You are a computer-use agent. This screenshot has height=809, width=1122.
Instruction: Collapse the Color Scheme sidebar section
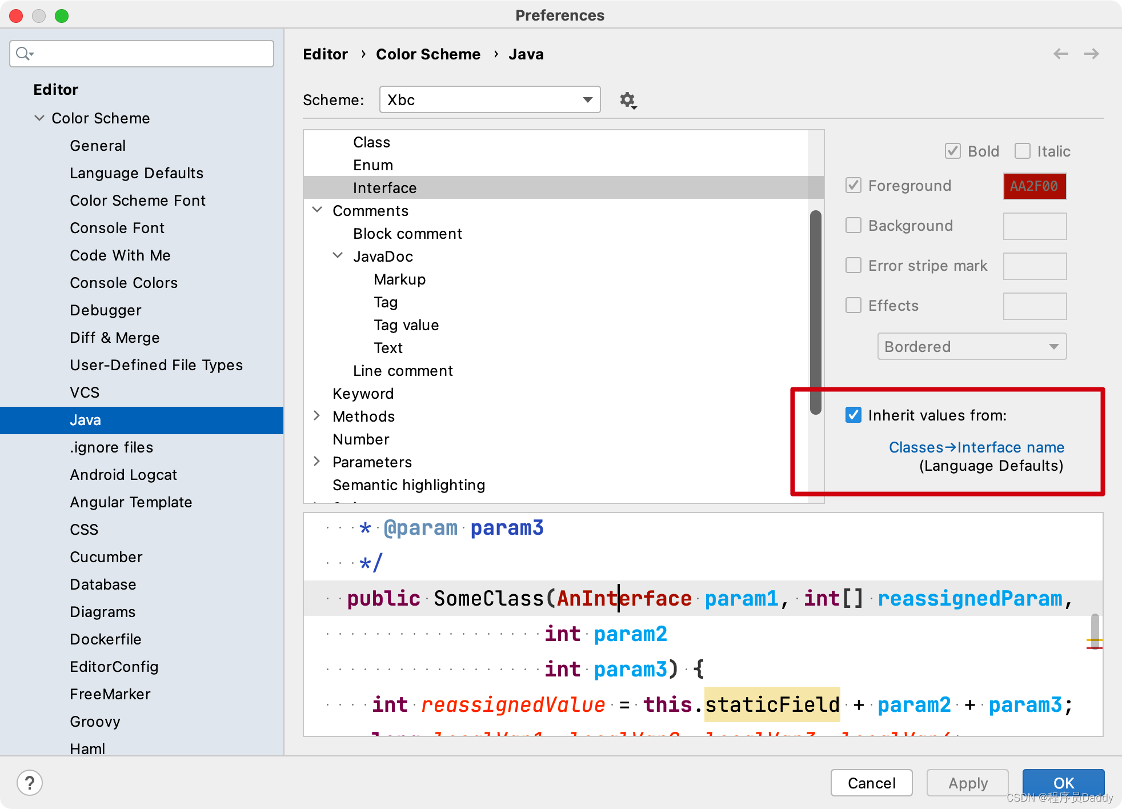[x=39, y=118]
